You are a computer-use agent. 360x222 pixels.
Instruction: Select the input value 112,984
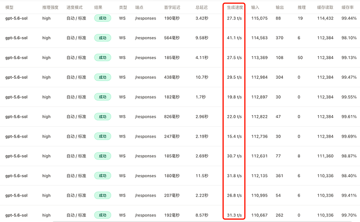click(259, 77)
